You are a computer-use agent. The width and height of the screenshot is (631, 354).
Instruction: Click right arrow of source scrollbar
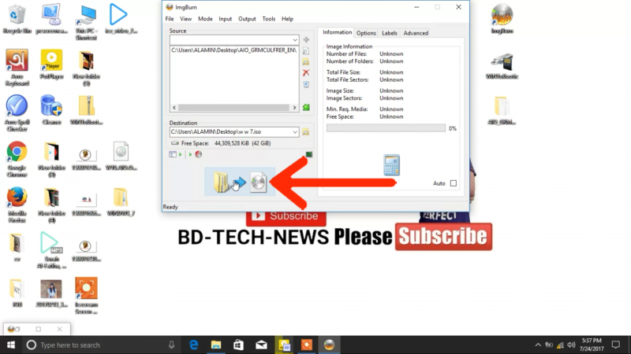point(294,108)
